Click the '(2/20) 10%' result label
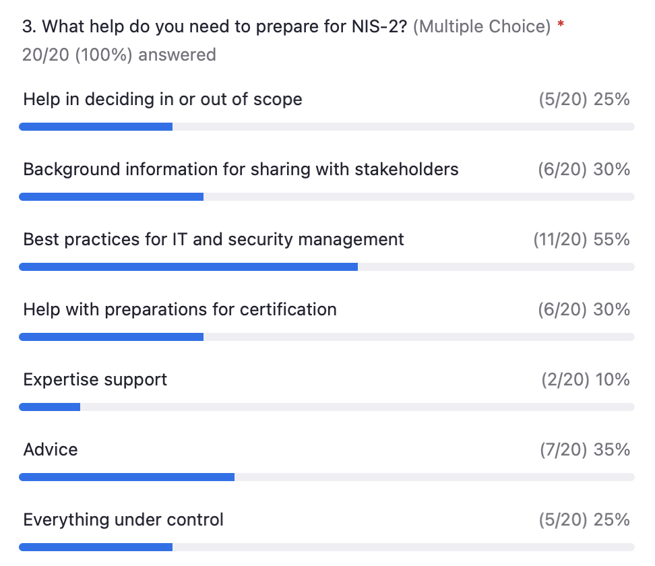 point(586,380)
